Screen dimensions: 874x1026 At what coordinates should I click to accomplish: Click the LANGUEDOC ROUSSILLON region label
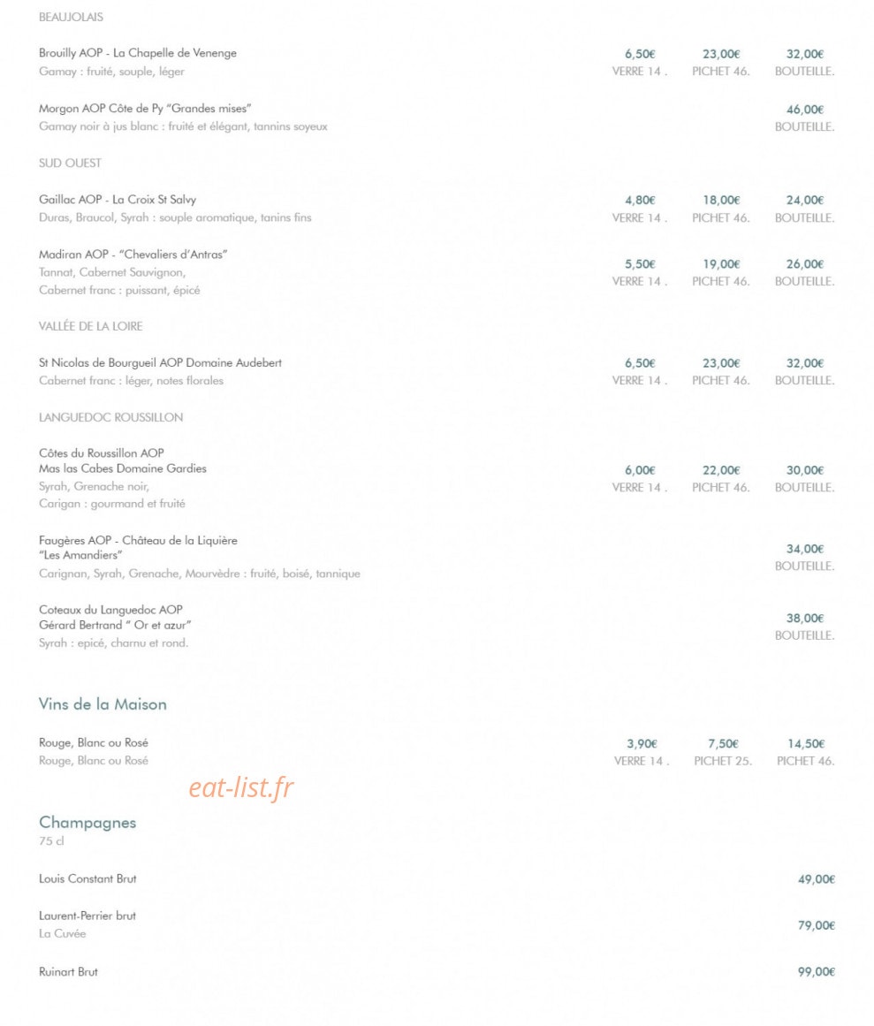[110, 417]
